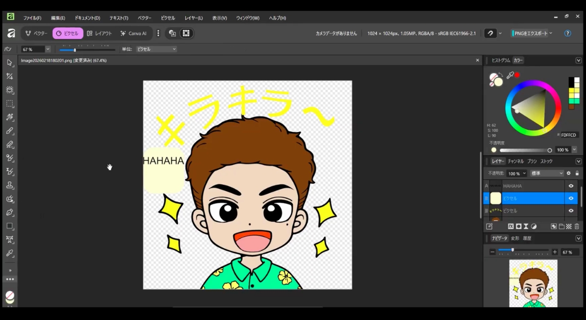The width and height of the screenshot is (586, 320).
Task: Open the 単位 units dropdown
Action: (156, 49)
